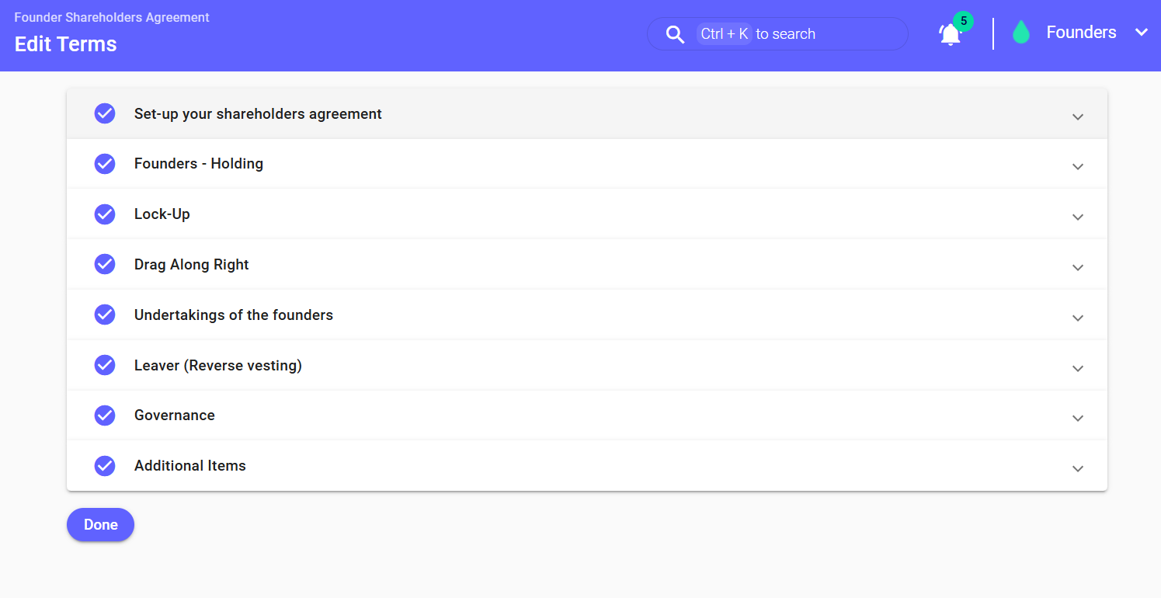Click checkmark next to Founders - Holding
Image resolution: width=1161 pixels, height=598 pixels.
pyautogui.click(x=105, y=164)
